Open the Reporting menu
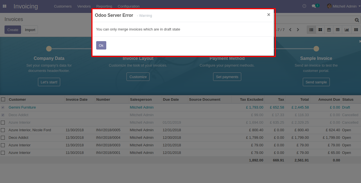The height and width of the screenshot is (183, 361). (104, 6)
